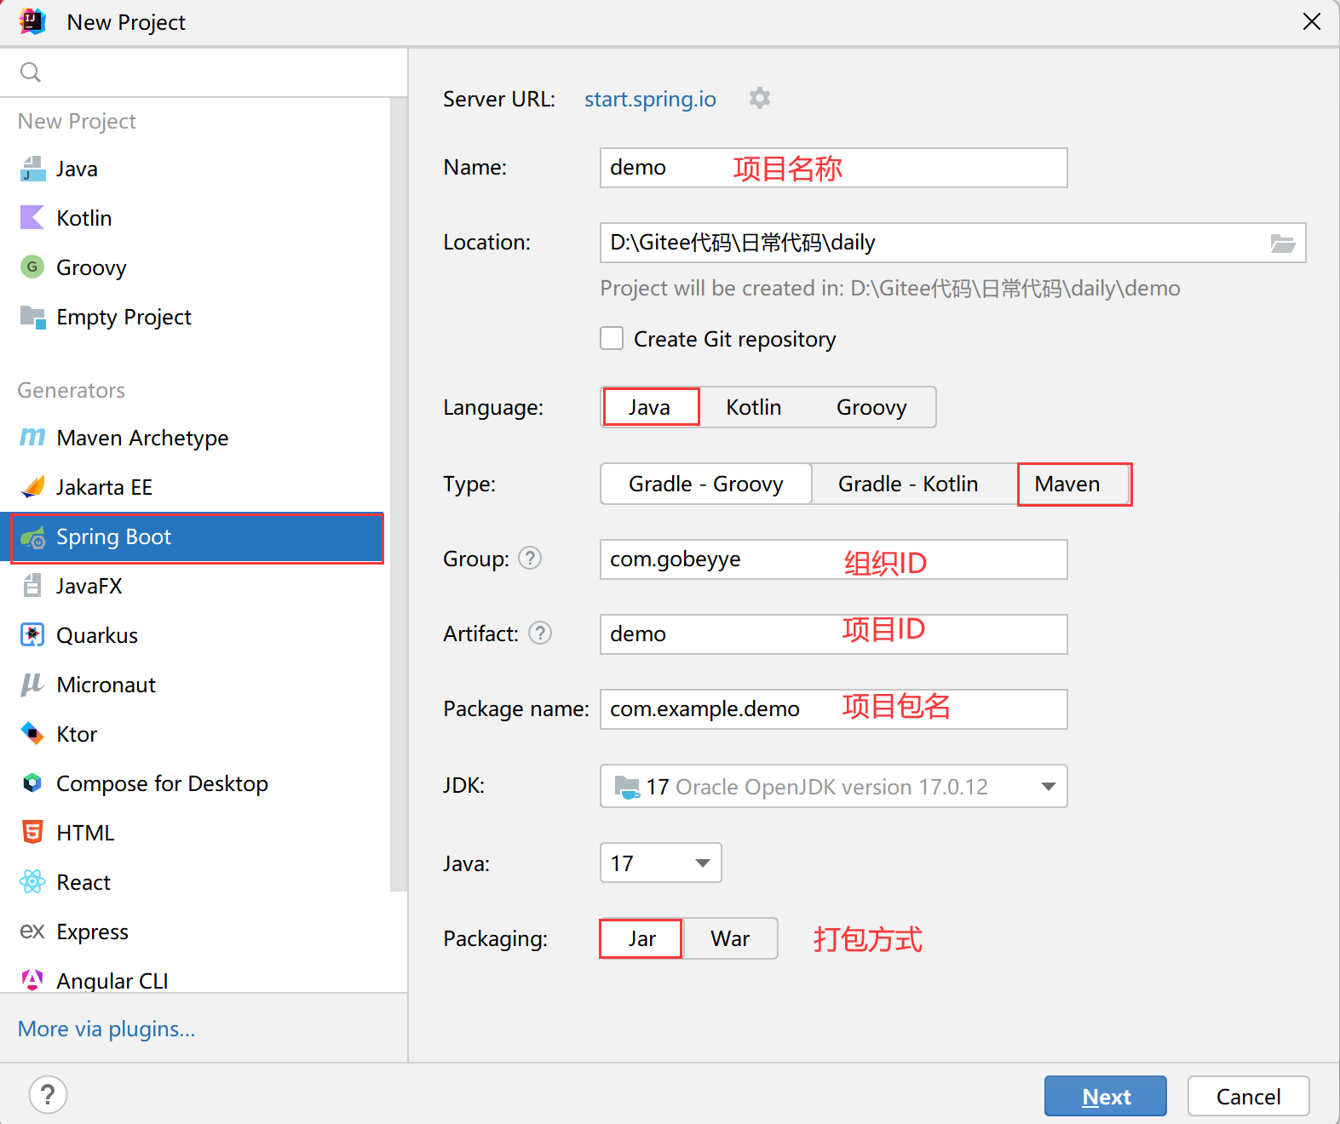Choose Gradle - Groovy build type

706,484
